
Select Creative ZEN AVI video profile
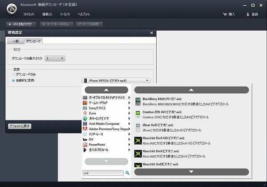click(191, 114)
